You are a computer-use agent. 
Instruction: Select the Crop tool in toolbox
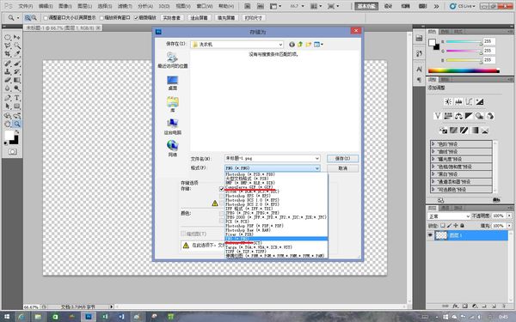7,54
